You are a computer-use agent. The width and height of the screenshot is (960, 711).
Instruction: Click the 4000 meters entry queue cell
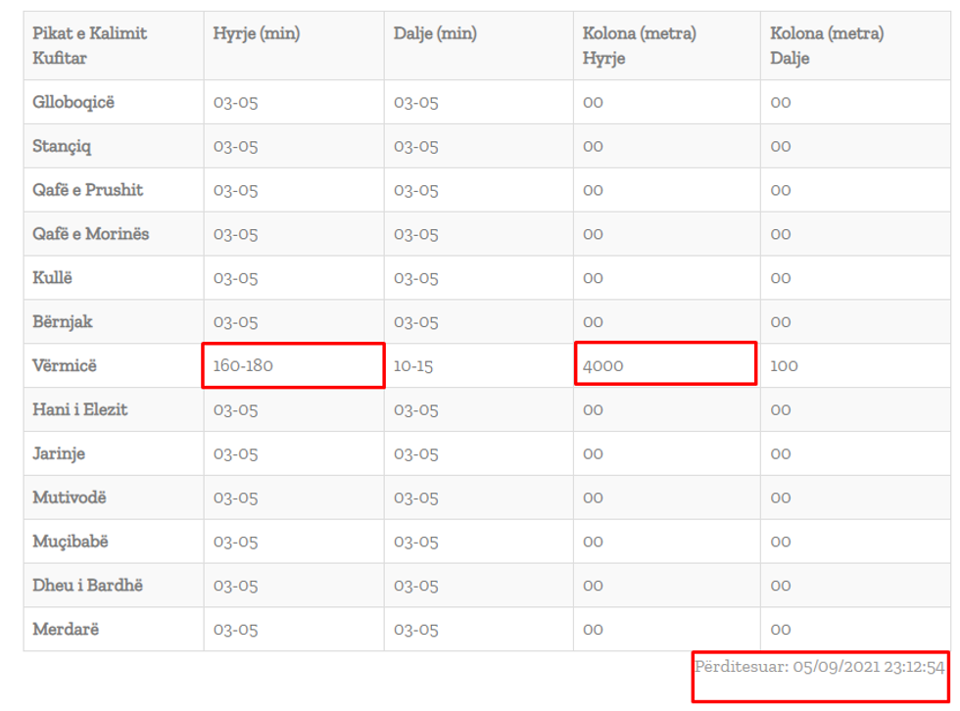coord(602,365)
